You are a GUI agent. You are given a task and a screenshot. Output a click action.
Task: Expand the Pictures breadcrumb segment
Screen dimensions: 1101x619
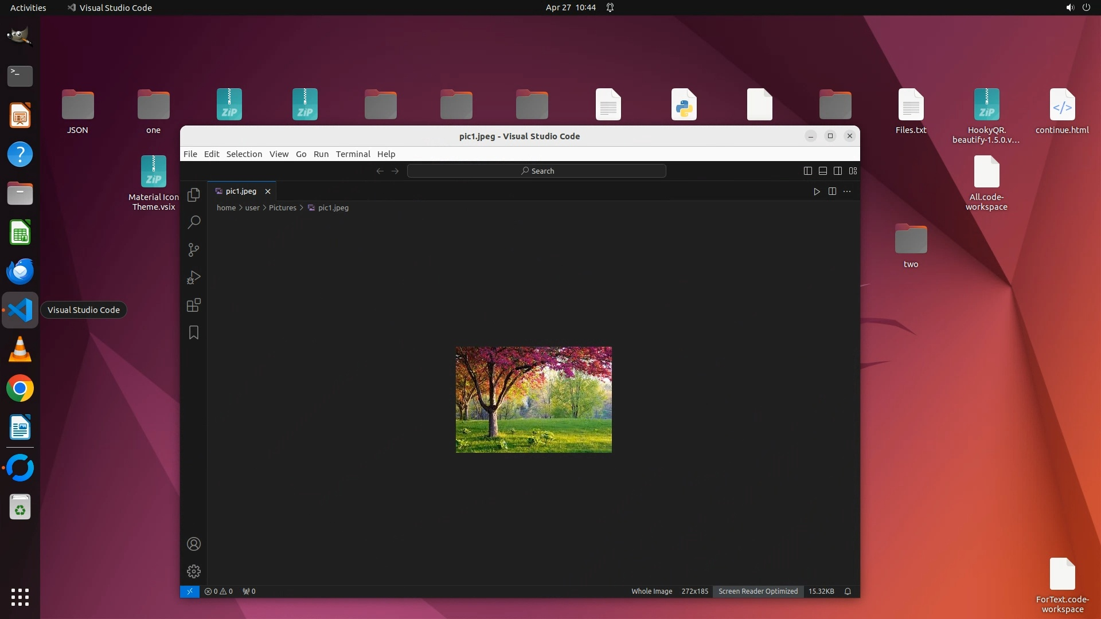(x=282, y=207)
